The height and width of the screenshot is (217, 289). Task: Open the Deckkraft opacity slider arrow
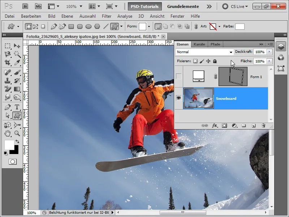[269, 52]
